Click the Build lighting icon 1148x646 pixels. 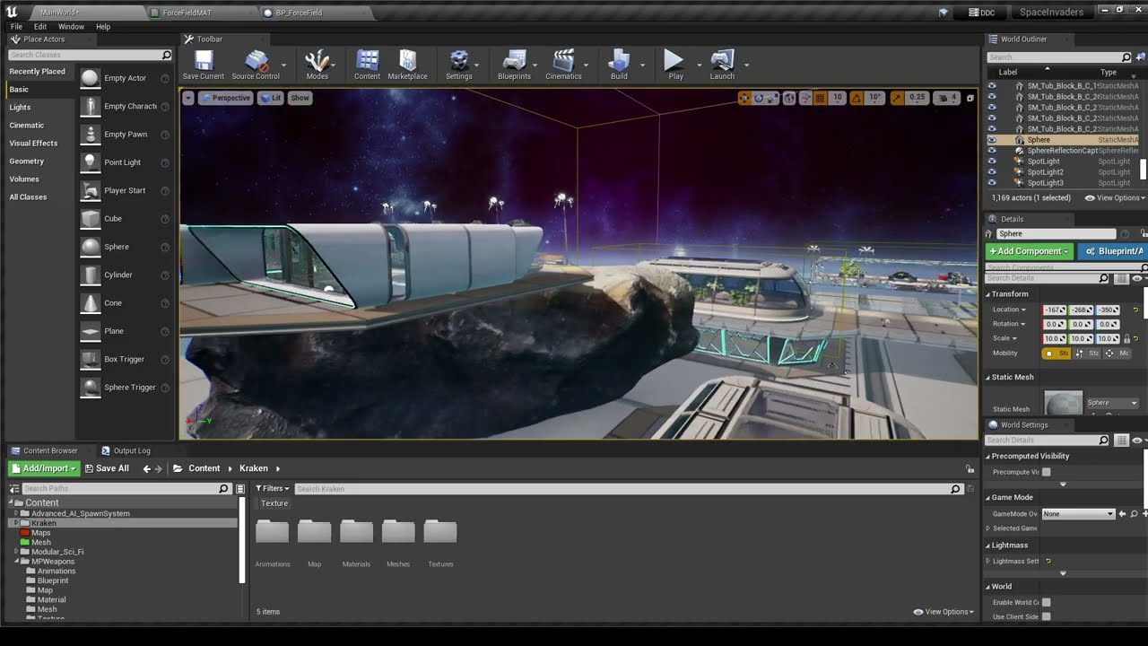tap(619, 63)
